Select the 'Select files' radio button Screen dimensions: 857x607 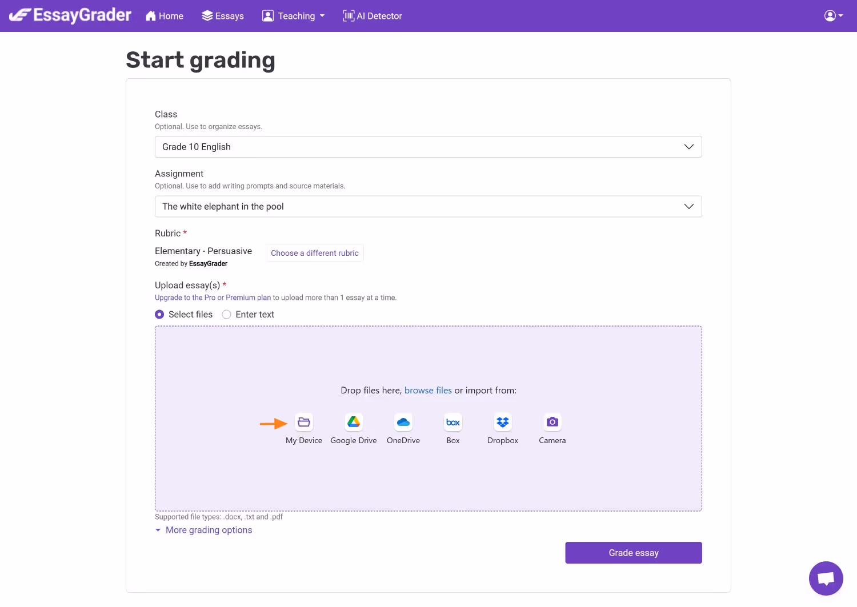[159, 315]
